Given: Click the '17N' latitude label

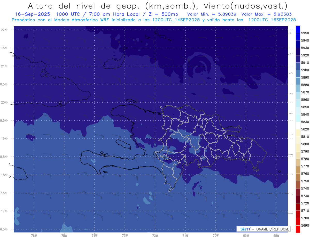Looking at the screenshot, I should pyautogui.click(x=4, y=211).
